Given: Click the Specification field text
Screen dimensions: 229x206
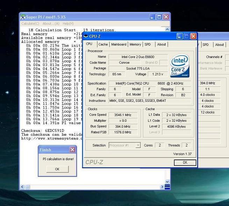Looking at the screenshot, I should 150,84.
